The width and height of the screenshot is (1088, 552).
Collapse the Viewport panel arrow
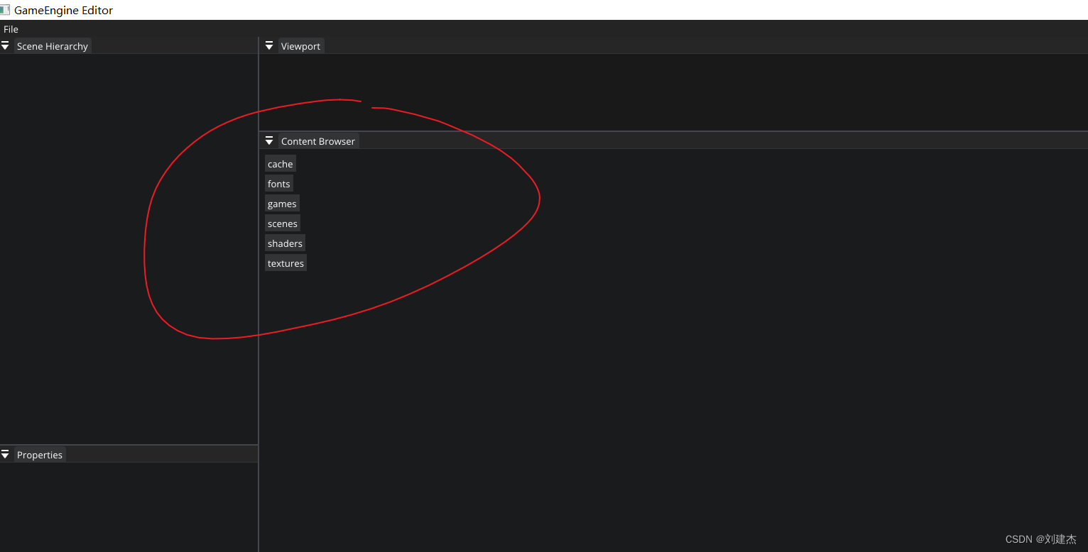[x=269, y=46]
